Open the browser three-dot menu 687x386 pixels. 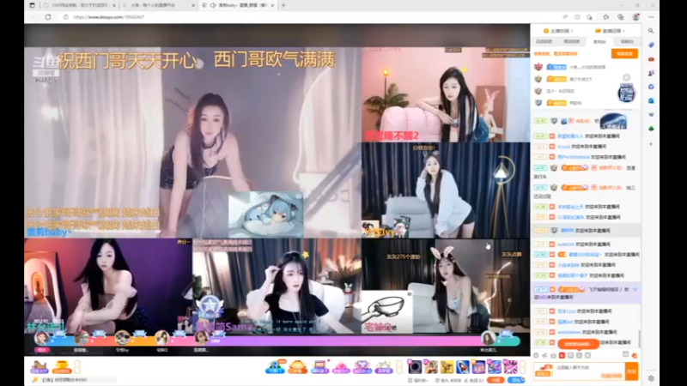[651, 17]
